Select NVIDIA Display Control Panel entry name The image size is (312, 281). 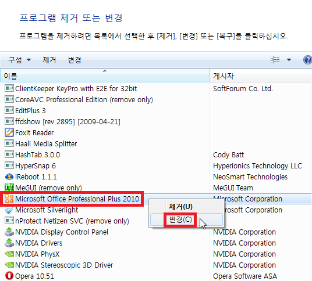pos(62,232)
